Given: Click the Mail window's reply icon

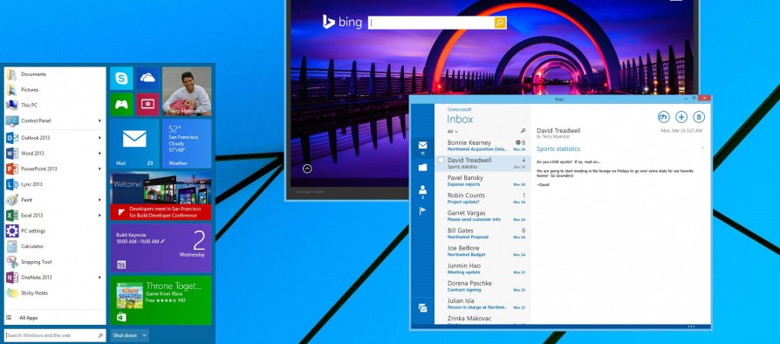Looking at the screenshot, I should (x=663, y=117).
